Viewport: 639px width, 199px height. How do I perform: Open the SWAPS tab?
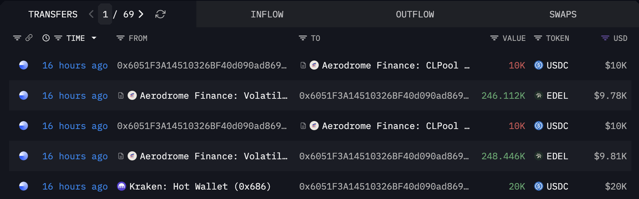pos(563,14)
